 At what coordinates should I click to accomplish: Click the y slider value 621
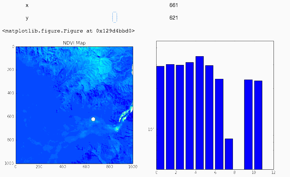tap(173, 18)
